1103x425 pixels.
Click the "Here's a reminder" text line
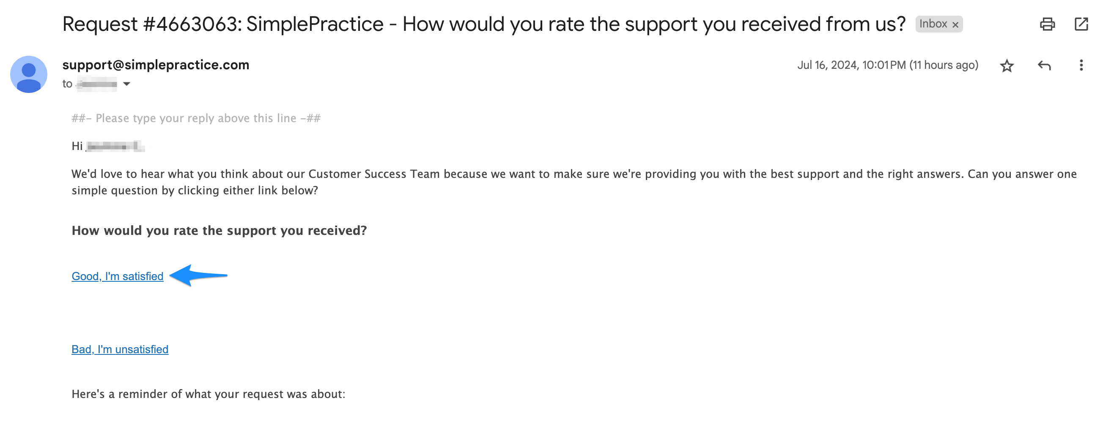point(208,394)
